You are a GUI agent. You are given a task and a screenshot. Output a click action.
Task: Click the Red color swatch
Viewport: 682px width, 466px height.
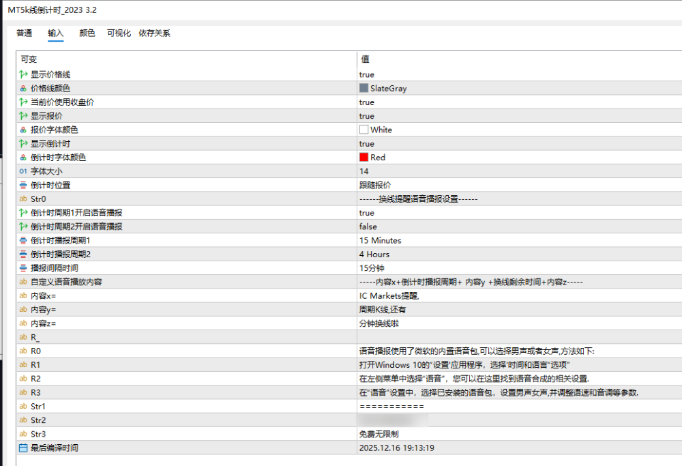point(364,158)
